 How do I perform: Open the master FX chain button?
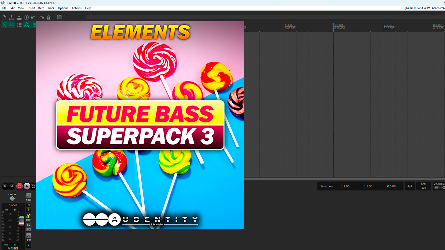pos(29,225)
